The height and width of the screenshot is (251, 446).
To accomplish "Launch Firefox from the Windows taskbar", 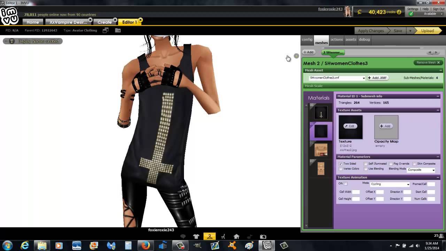I will (146, 245).
